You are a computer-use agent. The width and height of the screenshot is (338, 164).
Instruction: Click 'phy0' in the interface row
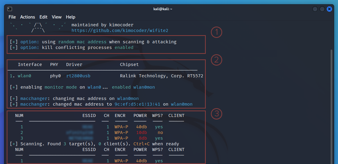[x=56, y=76]
